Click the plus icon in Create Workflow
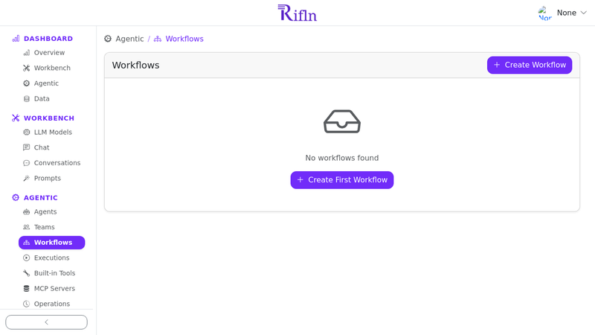The height and width of the screenshot is (335, 595). click(x=497, y=65)
